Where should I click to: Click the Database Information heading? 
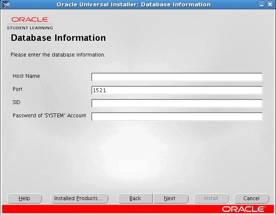point(58,38)
